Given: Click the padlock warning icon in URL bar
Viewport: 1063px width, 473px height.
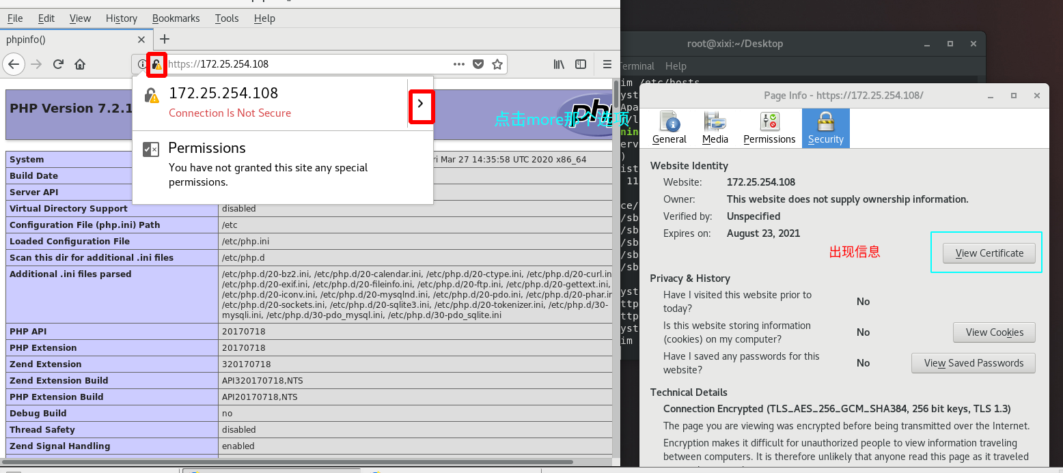Looking at the screenshot, I should (x=156, y=64).
